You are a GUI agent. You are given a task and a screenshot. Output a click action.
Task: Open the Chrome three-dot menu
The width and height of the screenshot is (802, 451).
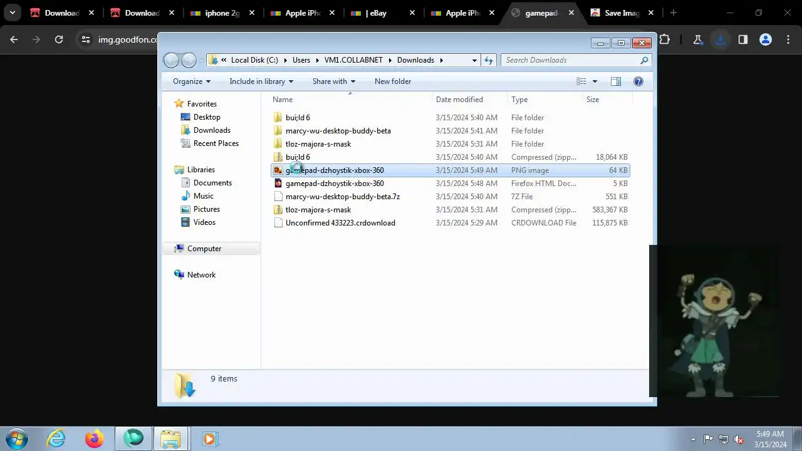click(x=788, y=39)
